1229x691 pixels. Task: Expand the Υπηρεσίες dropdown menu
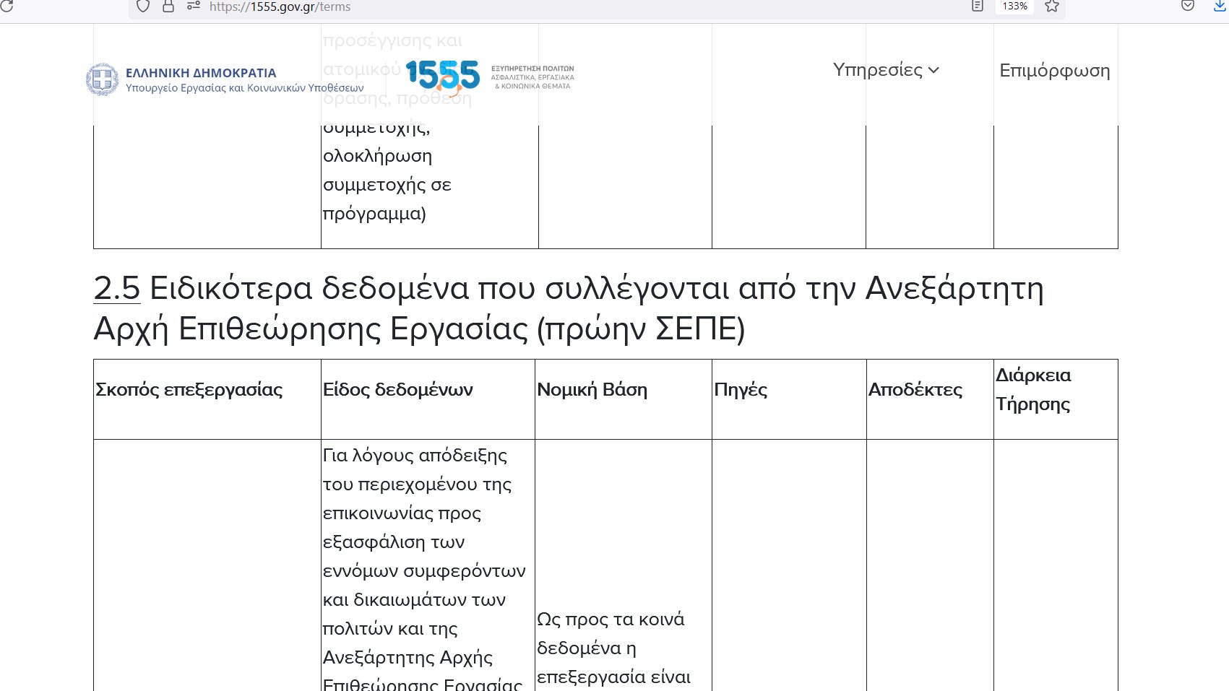point(886,70)
